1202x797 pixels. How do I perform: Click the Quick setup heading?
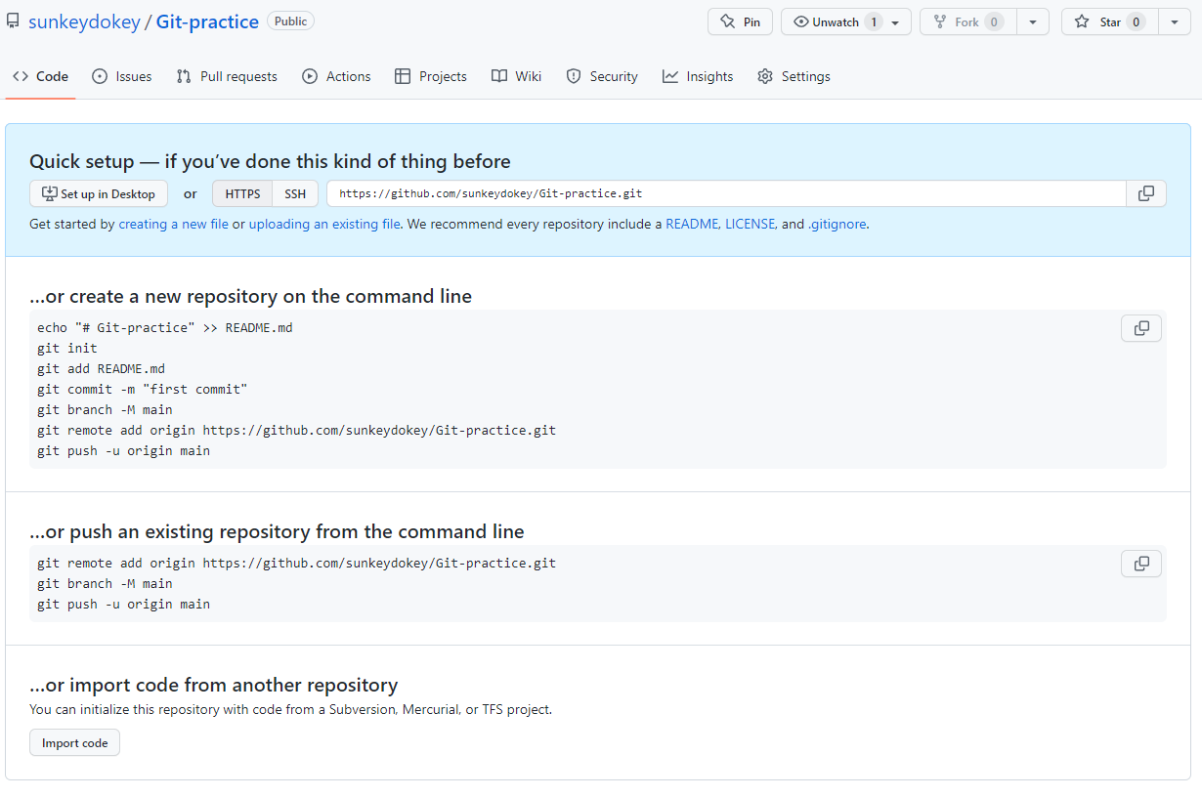(270, 161)
